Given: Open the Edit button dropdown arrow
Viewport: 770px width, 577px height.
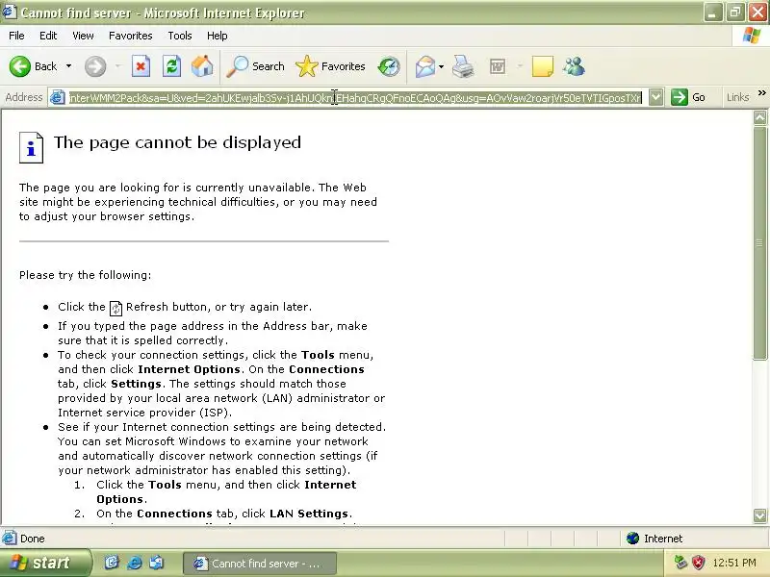Looking at the screenshot, I should pyautogui.click(x=520, y=66).
